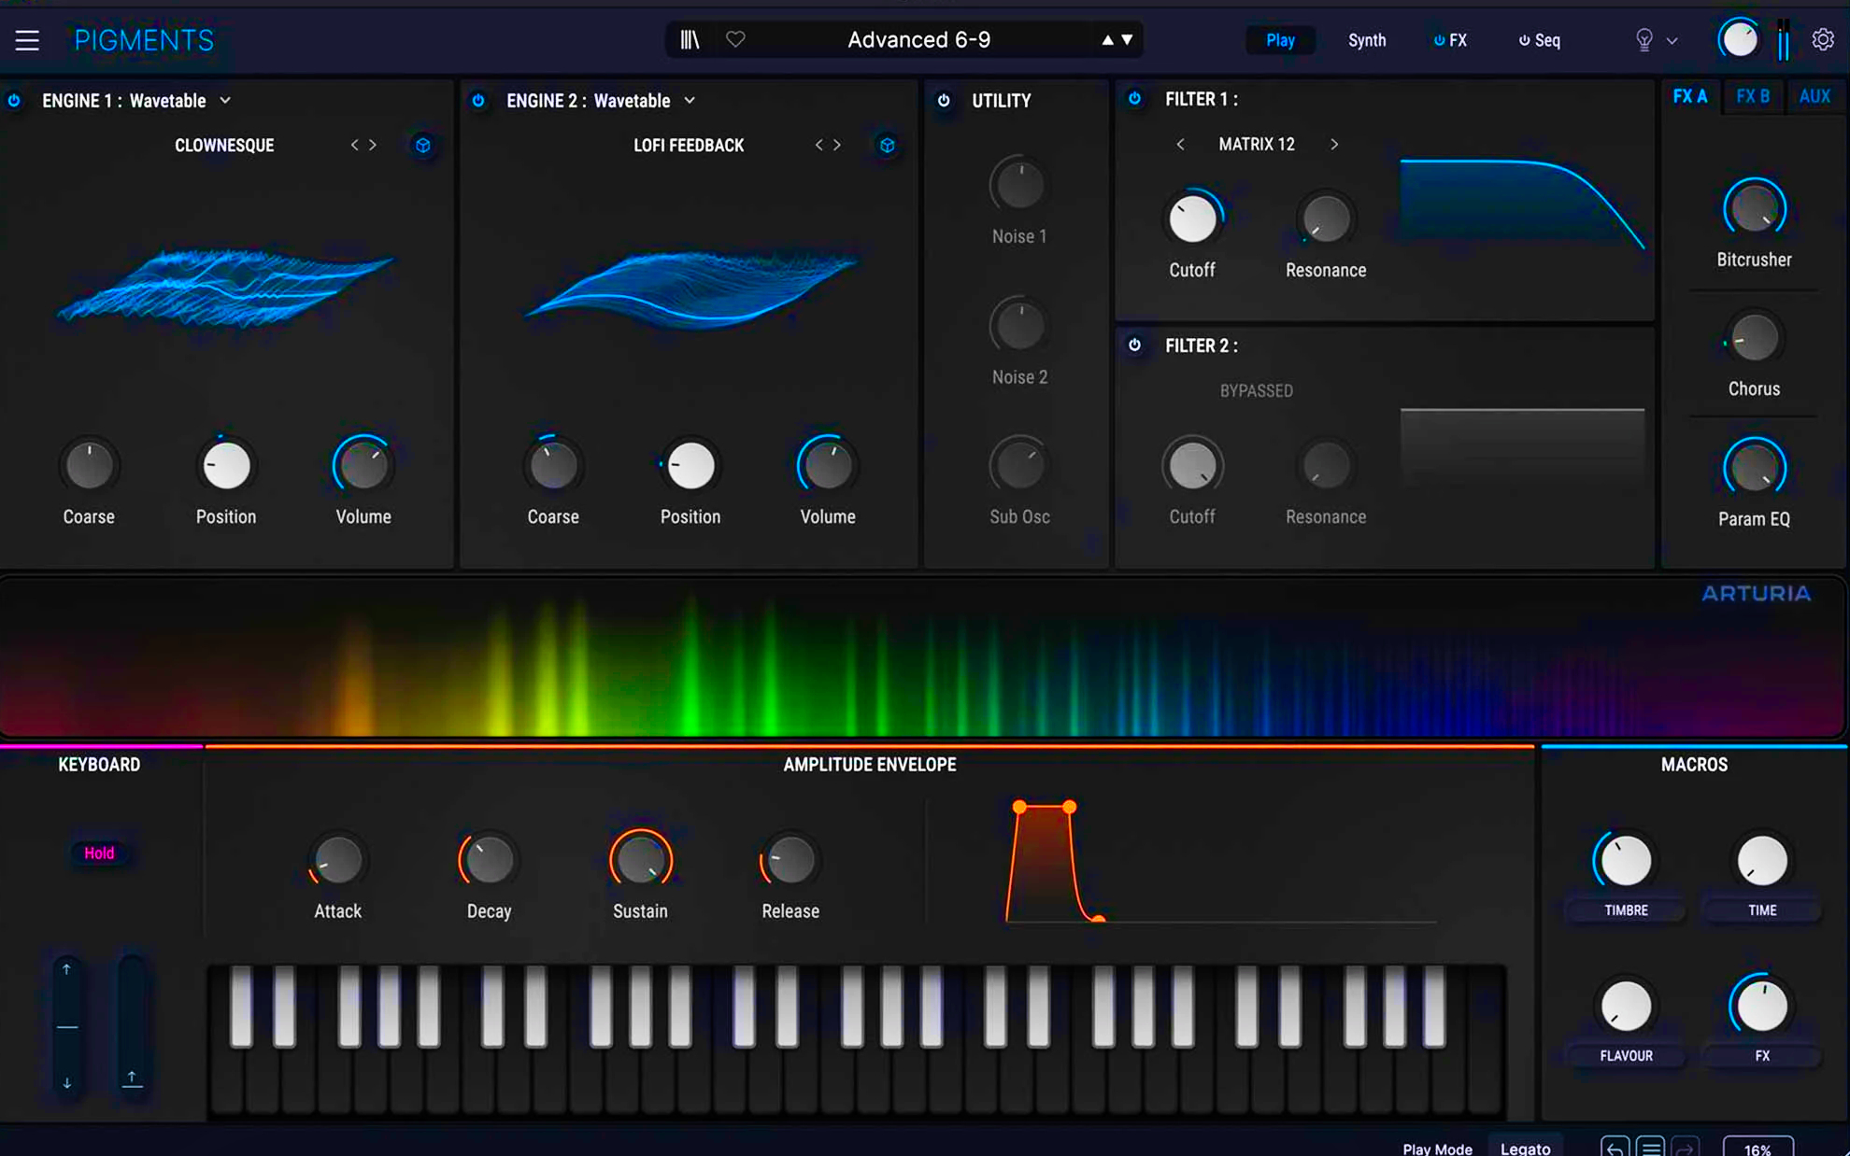Switch to the Synth view
This screenshot has width=1850, height=1156.
1367,40
